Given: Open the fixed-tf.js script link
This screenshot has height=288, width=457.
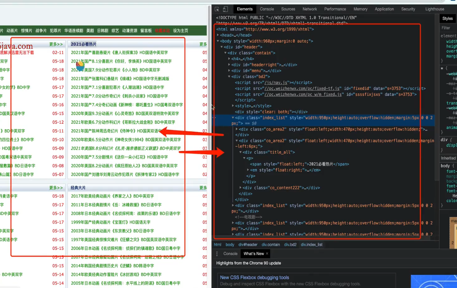Looking at the screenshot, I should click(x=302, y=88).
